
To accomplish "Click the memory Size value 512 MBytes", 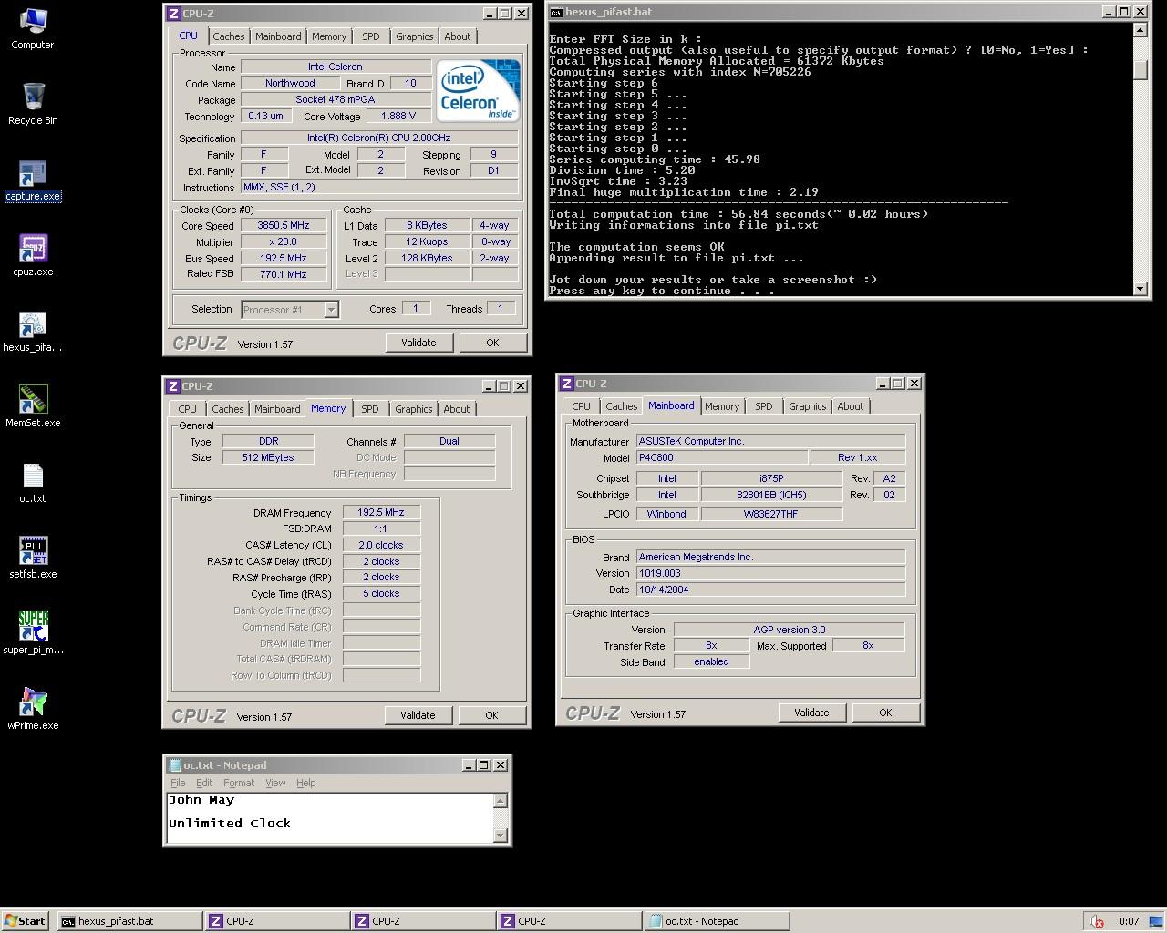I will [x=268, y=457].
